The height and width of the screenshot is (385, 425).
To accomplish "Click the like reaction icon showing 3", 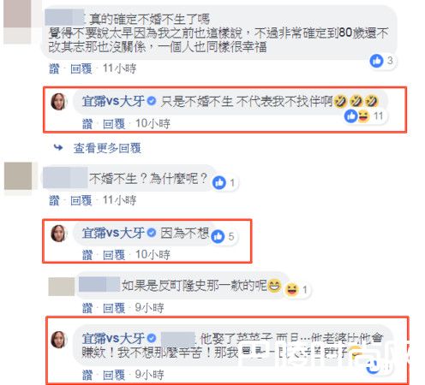I will tap(376, 61).
